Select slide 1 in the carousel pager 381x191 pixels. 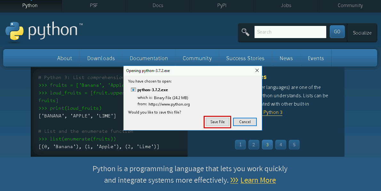pos(240,145)
